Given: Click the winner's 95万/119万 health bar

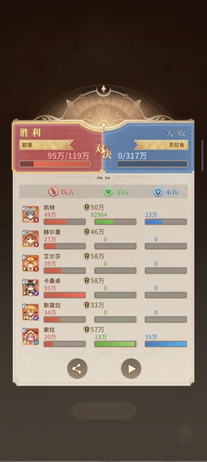Looking at the screenshot, I should click(55, 164).
